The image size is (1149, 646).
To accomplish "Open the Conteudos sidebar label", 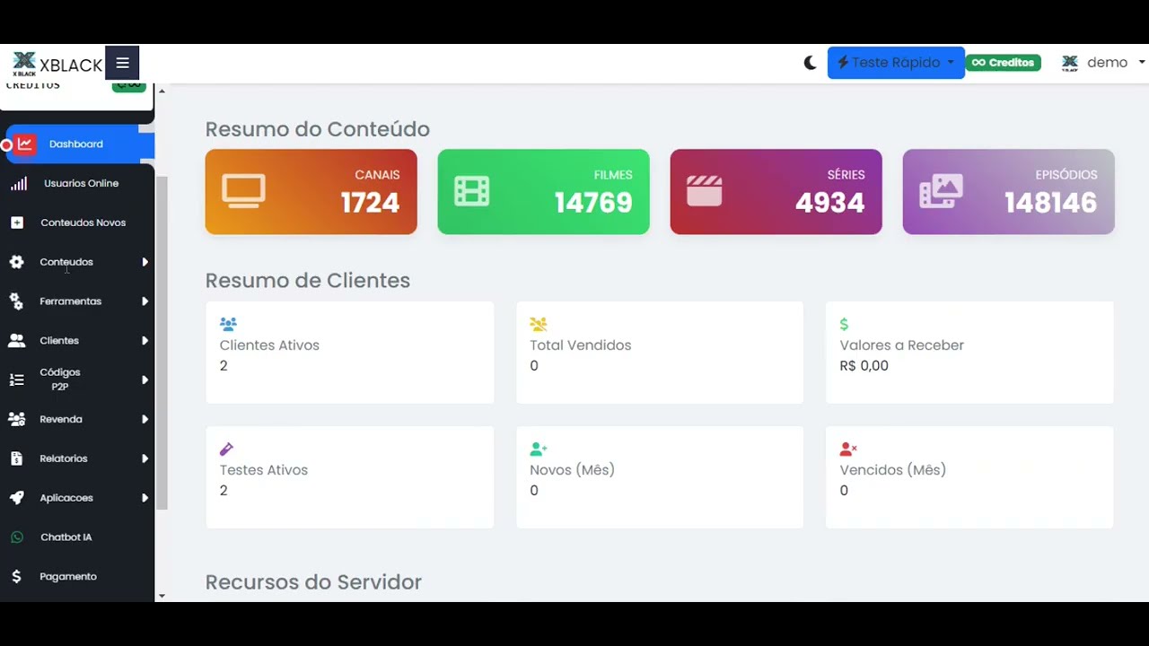I will click(x=66, y=262).
